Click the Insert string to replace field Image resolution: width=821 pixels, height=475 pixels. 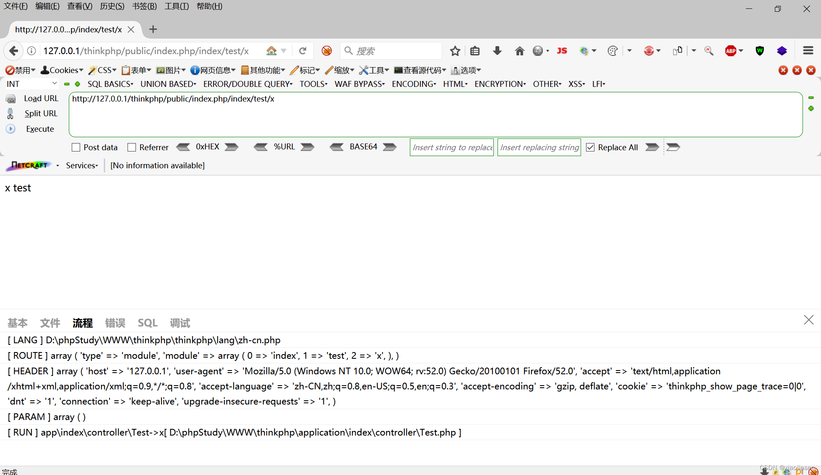tap(452, 147)
